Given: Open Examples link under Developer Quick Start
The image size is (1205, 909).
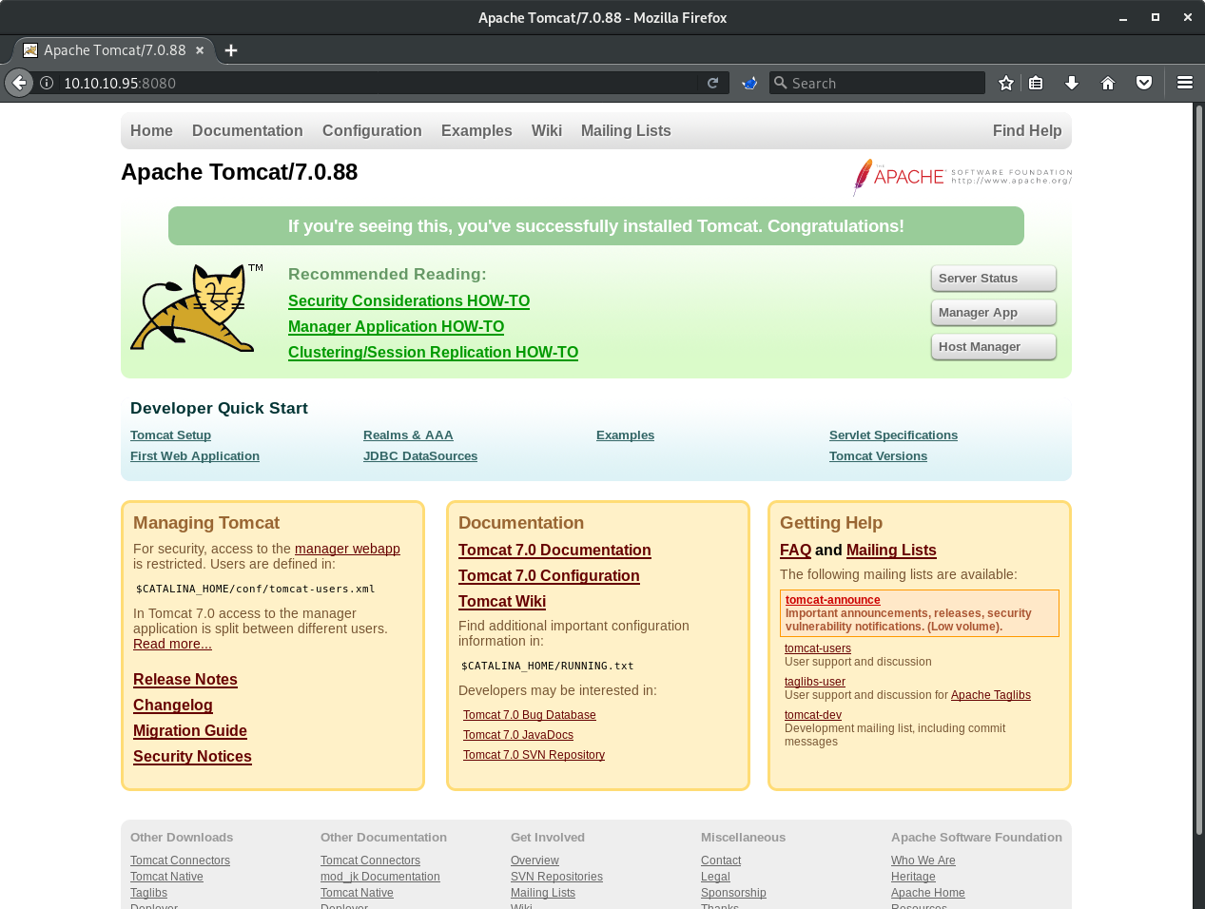Looking at the screenshot, I should 625,435.
